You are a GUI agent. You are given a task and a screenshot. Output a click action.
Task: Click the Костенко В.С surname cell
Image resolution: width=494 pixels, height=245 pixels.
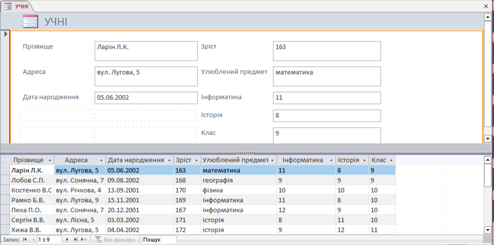32,190
